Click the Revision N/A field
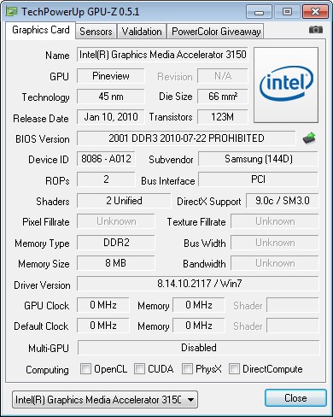 pyautogui.click(x=223, y=76)
